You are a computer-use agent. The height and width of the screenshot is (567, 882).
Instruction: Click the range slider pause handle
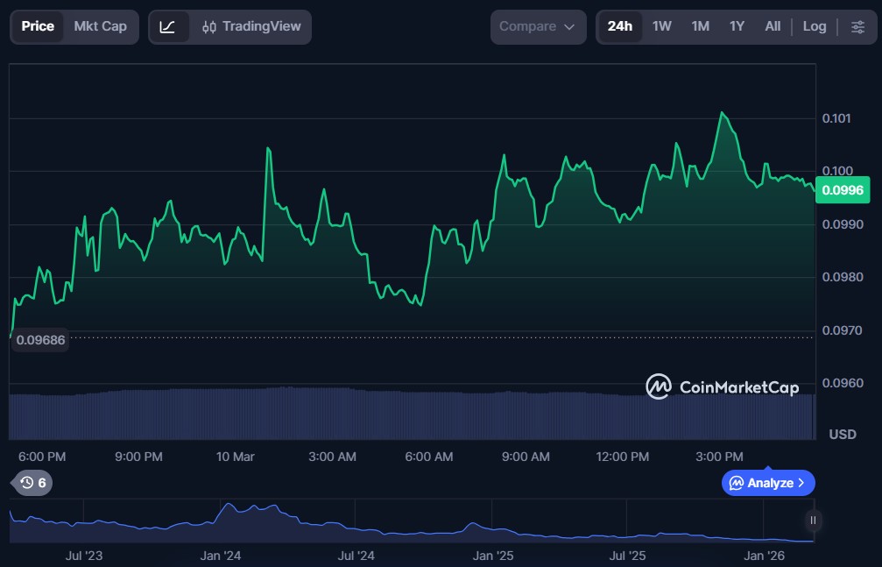click(x=813, y=521)
